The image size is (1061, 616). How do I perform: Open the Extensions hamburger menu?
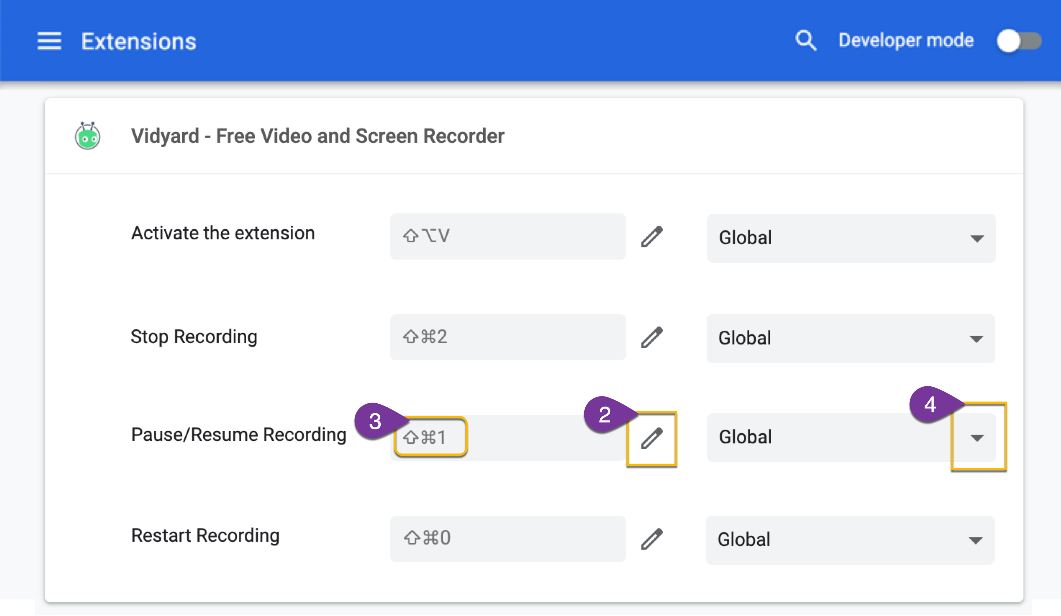point(49,41)
